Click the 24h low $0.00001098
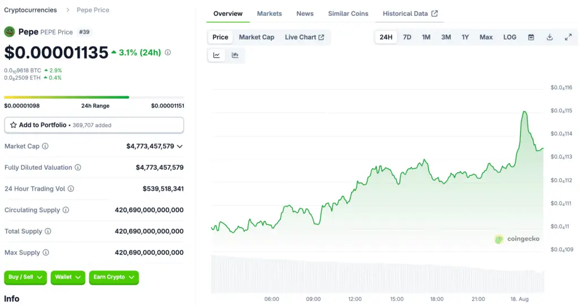 [22, 106]
